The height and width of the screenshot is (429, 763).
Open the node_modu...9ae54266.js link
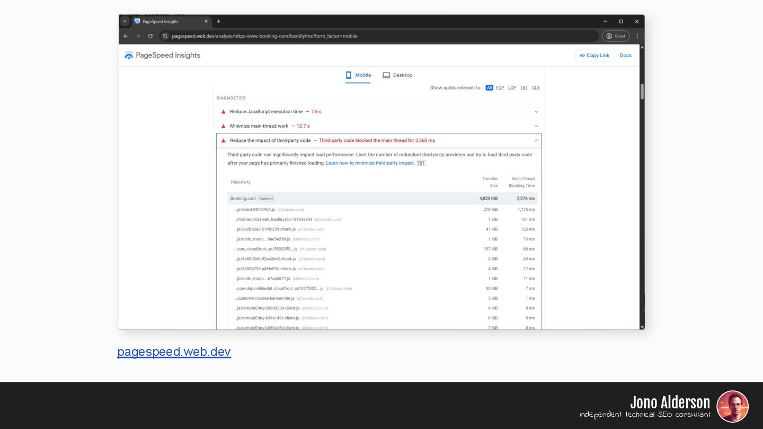point(262,239)
